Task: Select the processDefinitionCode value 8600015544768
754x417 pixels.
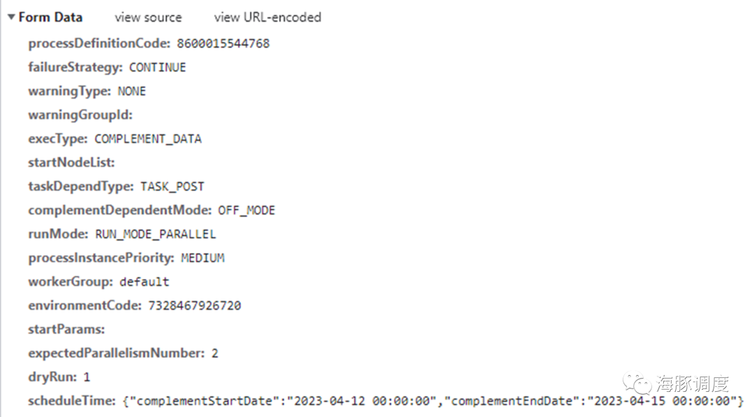Action: [x=223, y=44]
